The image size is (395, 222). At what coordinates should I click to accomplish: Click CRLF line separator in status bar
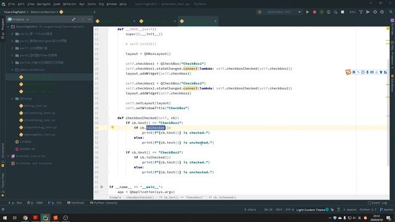point(279,210)
